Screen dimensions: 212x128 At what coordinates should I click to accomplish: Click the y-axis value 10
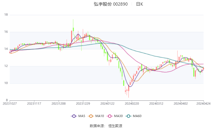6,83
